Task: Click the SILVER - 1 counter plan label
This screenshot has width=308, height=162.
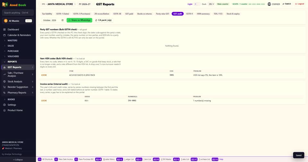Action: [240, 4]
